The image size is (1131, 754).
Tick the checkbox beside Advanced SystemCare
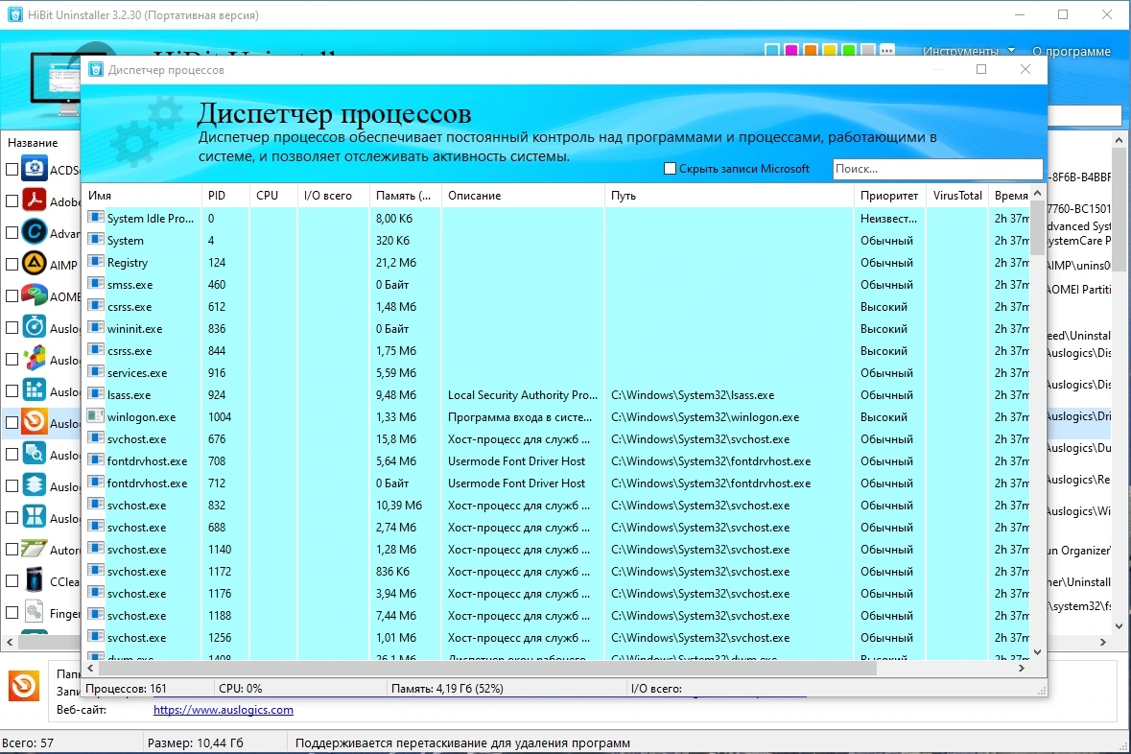(12, 233)
